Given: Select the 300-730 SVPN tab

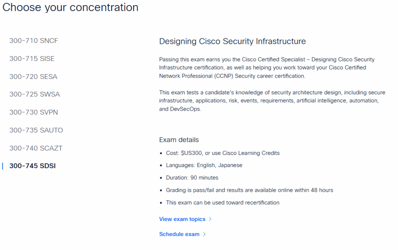Looking at the screenshot, I should (33, 112).
